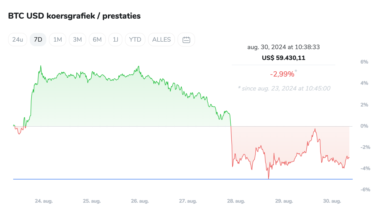This screenshot has height=211, width=384.
Task: Switch chart to 1M range
Action: coord(57,40)
